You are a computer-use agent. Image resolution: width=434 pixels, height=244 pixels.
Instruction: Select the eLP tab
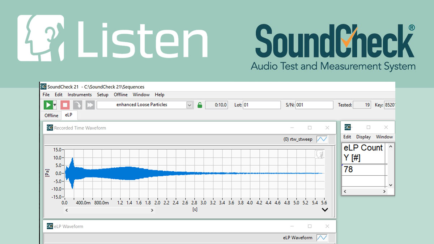coord(68,115)
